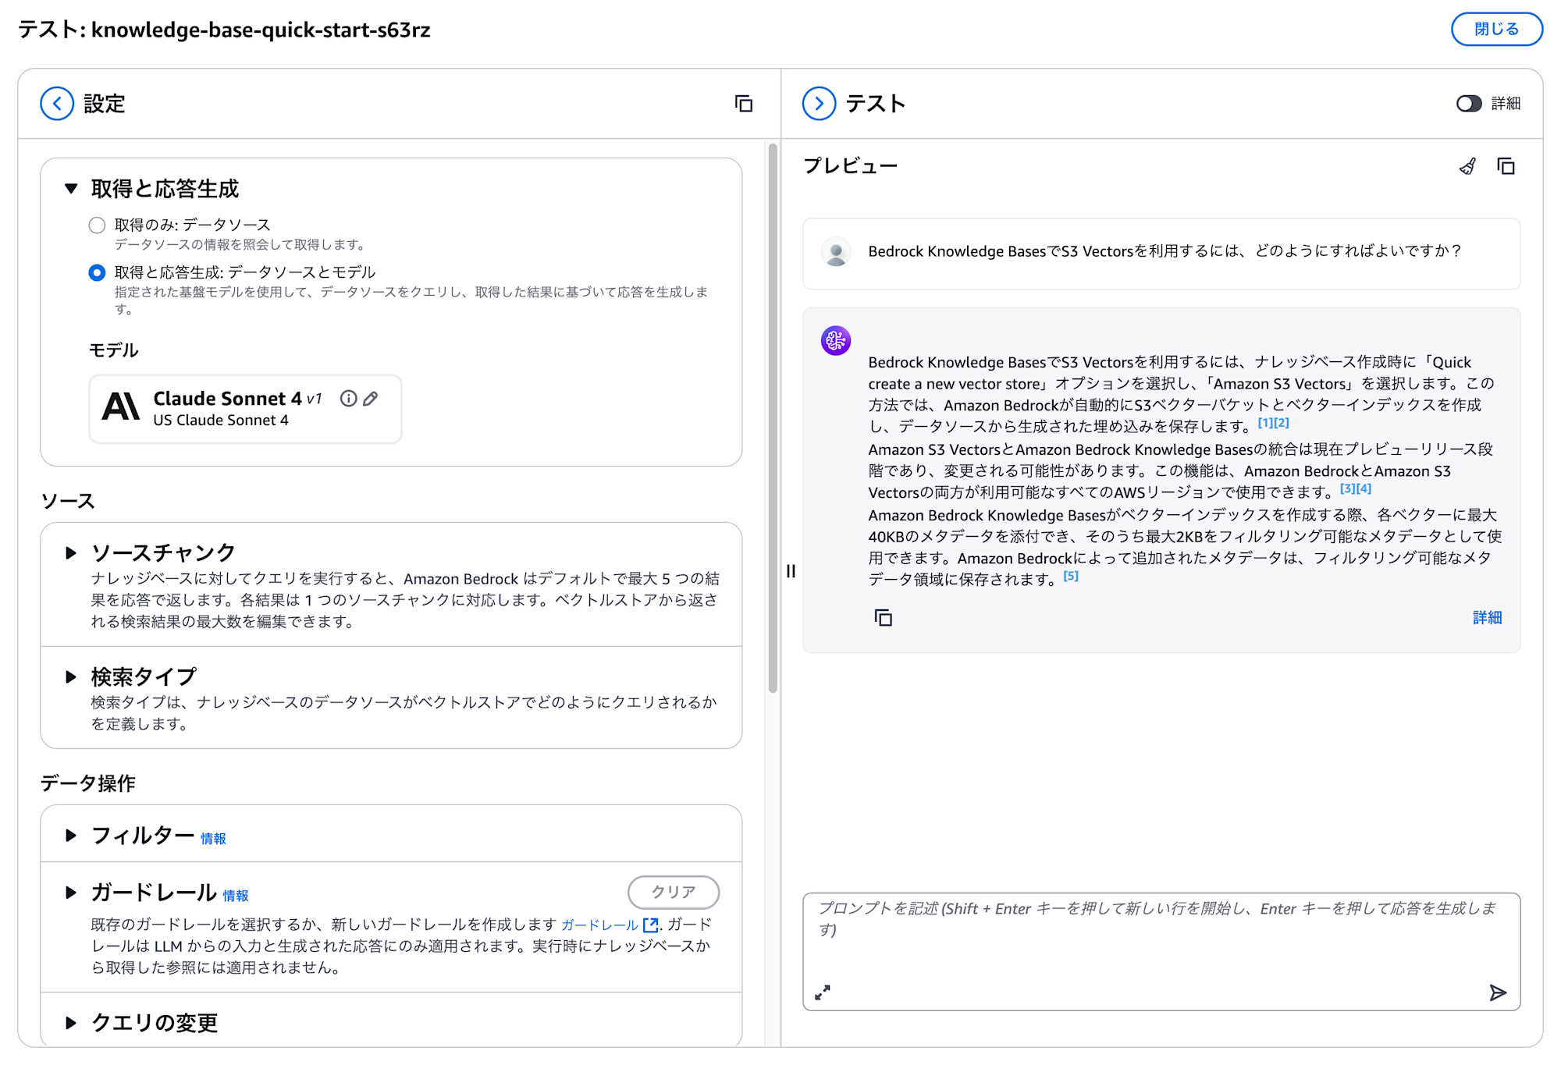Viewport: 1561px width, 1065px height.
Task: Click the panel splitter handle between the panes
Action: click(x=791, y=571)
